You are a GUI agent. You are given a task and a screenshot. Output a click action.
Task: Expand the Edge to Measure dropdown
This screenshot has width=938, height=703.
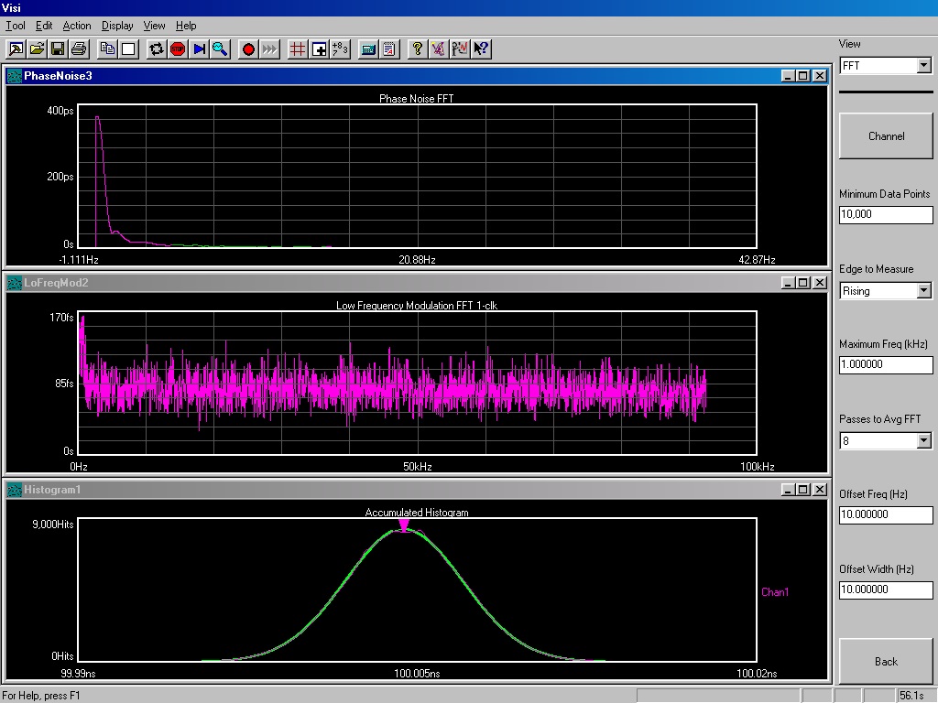tap(923, 291)
